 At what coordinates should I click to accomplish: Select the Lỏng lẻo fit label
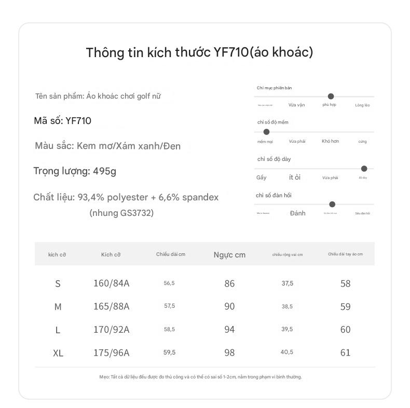362,105
